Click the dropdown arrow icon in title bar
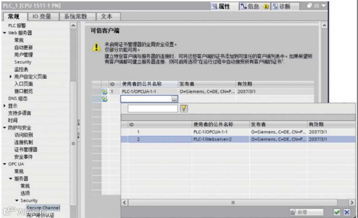358x218 pixels. (x=324, y=6)
